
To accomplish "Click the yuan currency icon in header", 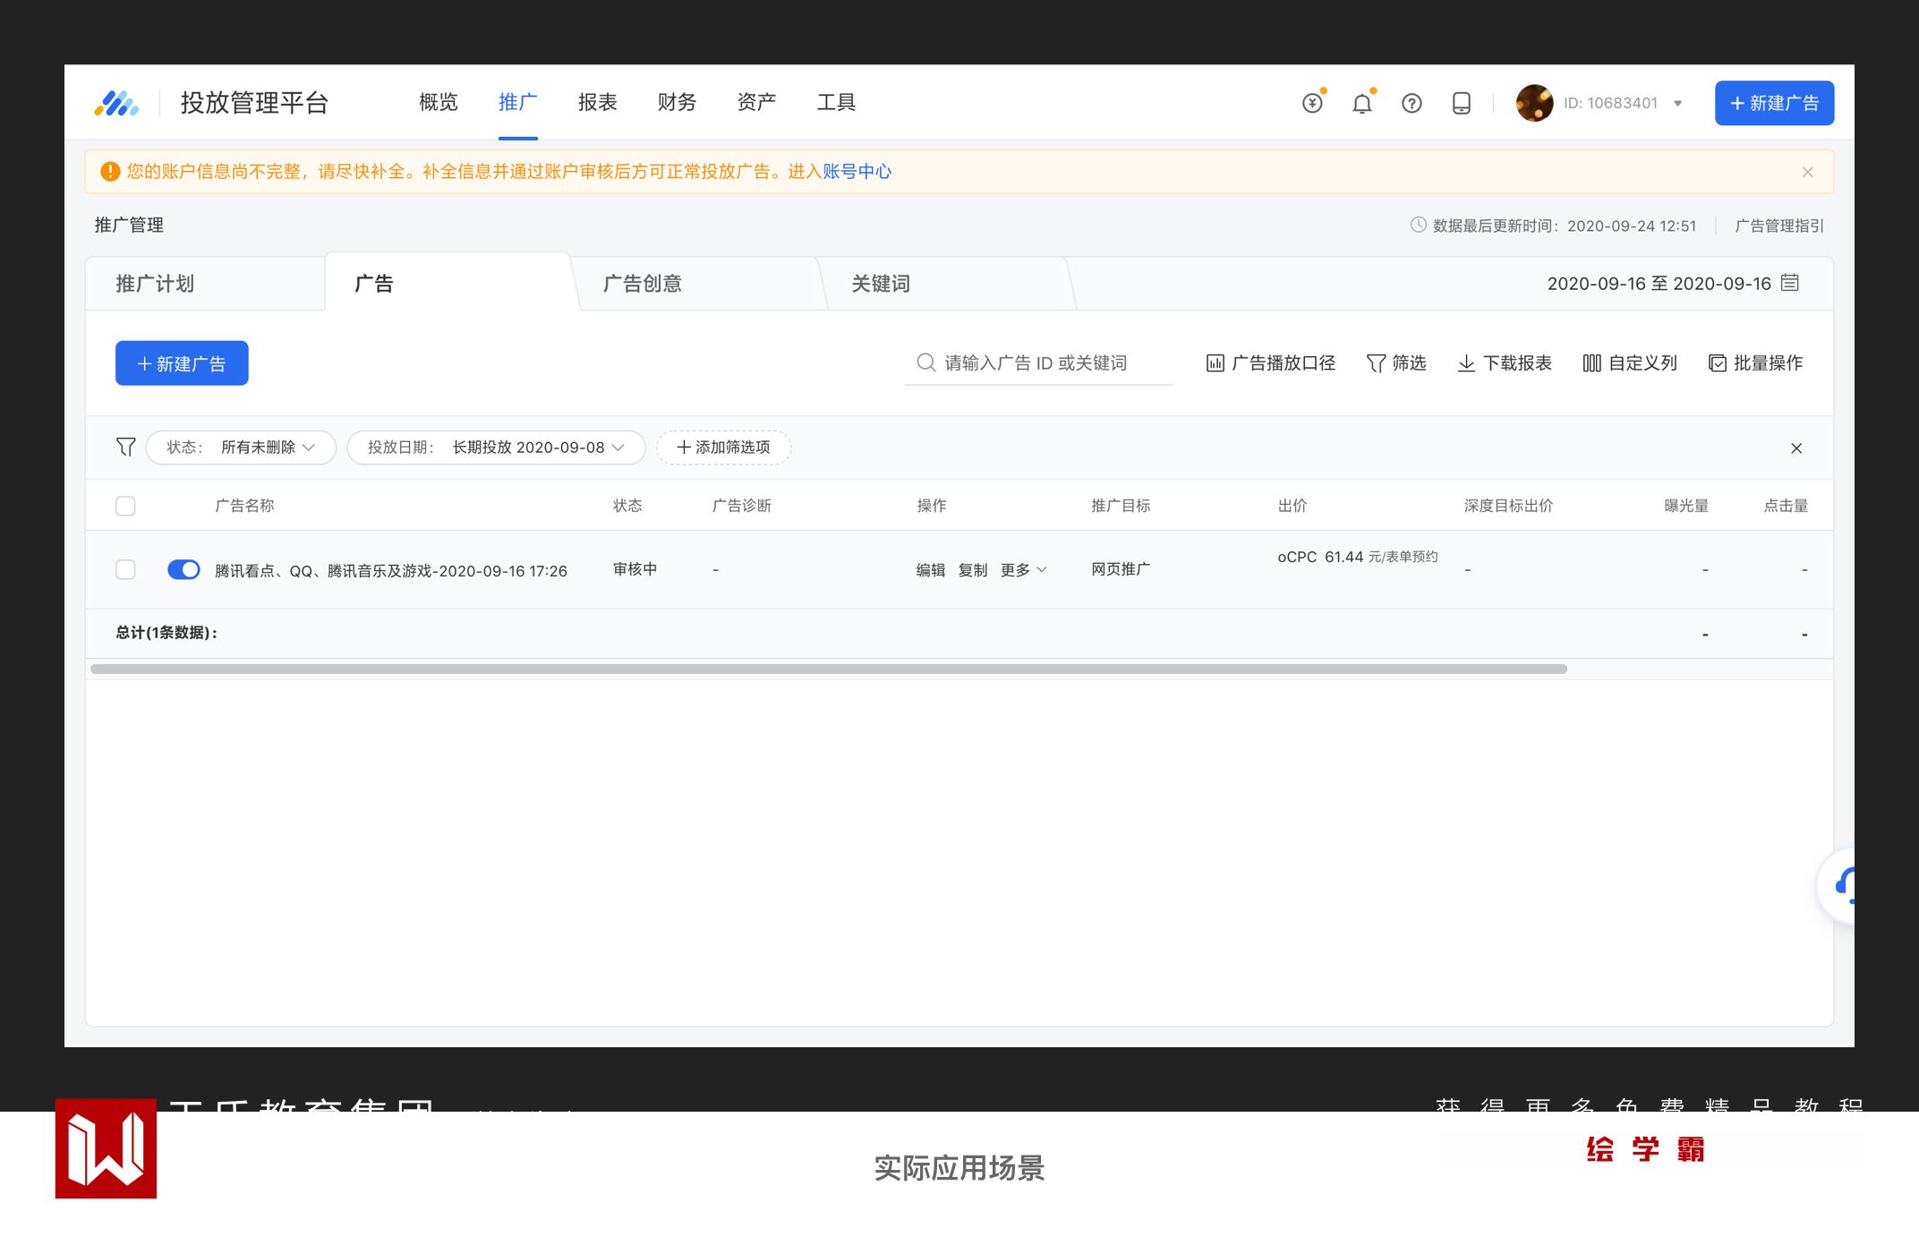I will [1312, 103].
